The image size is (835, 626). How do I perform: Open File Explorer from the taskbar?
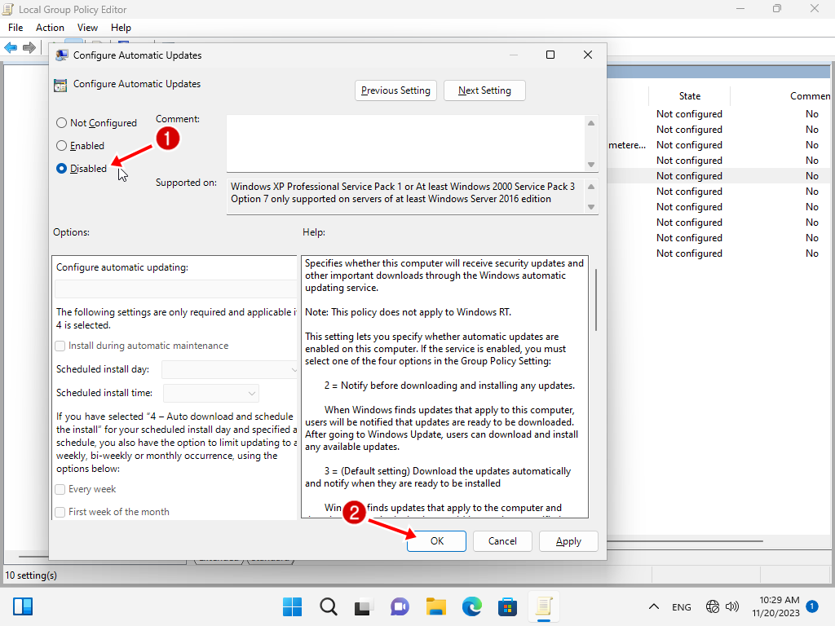[x=436, y=606]
